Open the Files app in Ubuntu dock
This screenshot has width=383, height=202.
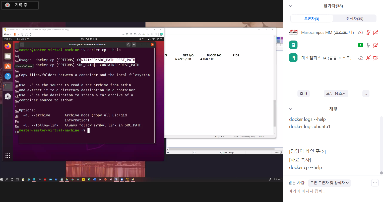pyautogui.click(x=8, y=56)
